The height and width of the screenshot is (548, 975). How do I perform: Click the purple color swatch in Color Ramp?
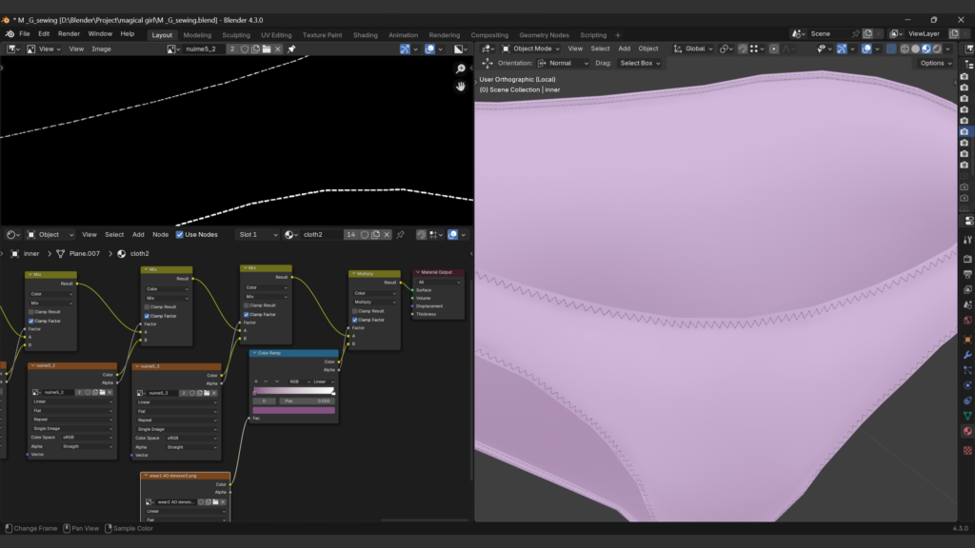click(x=293, y=410)
